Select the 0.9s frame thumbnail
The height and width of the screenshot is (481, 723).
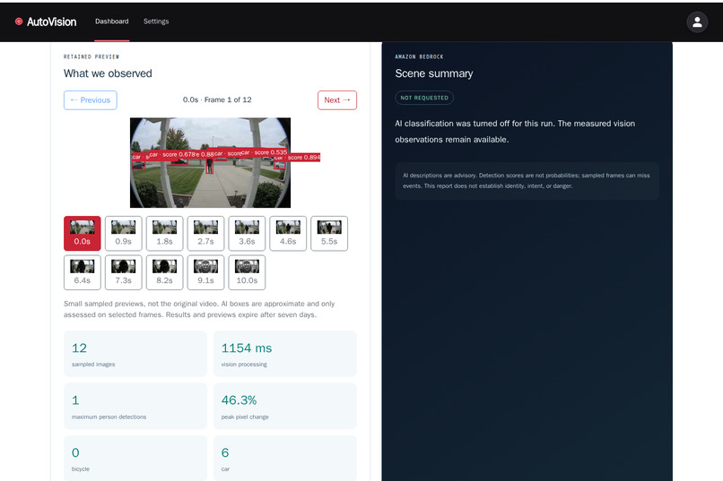(123, 234)
